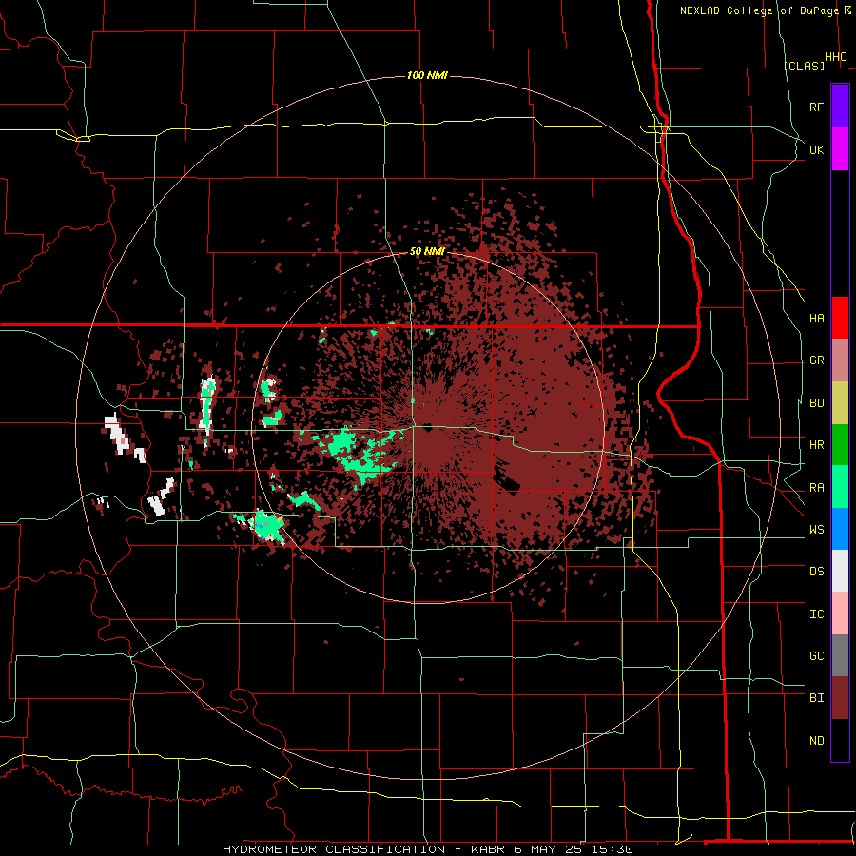
Task: Click the 15:30 timestamp
Action: (x=614, y=849)
